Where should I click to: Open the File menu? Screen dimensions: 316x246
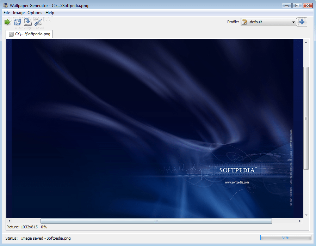click(x=6, y=12)
